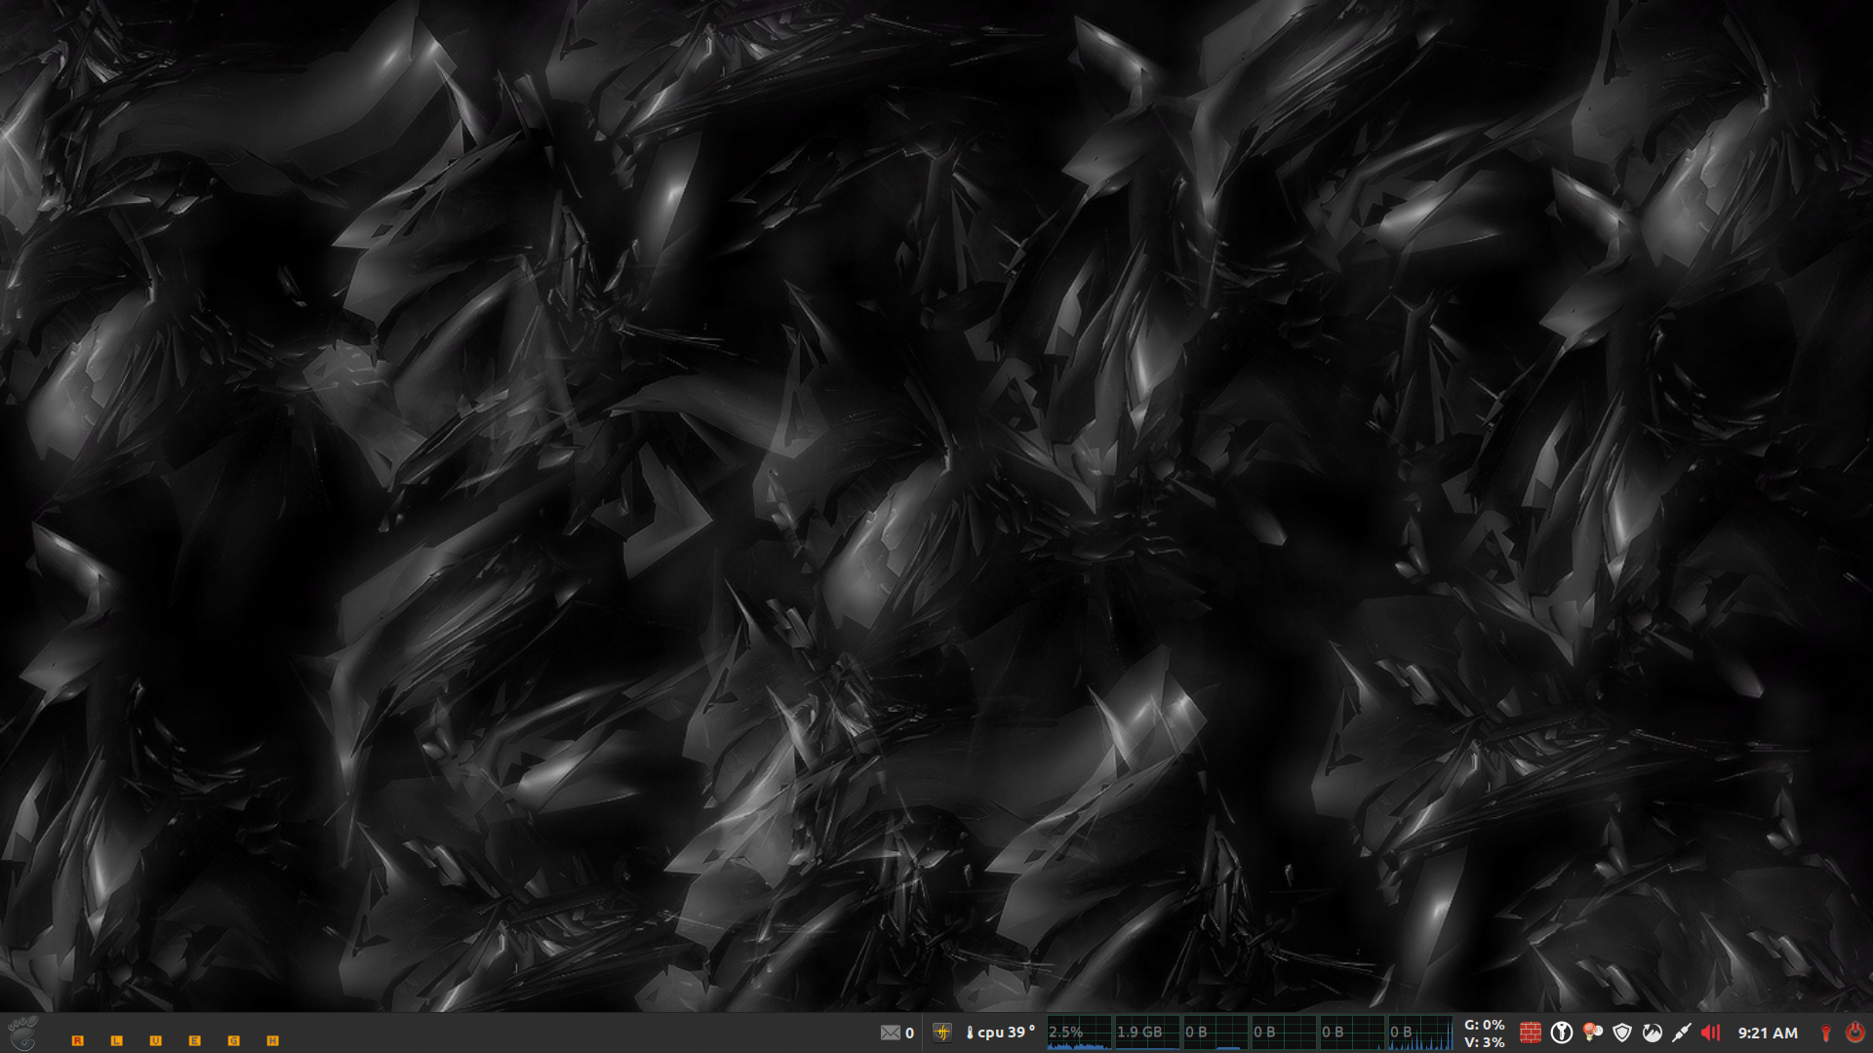Open the red volume speaker indicator
1873x1053 pixels.
click(x=1711, y=1033)
